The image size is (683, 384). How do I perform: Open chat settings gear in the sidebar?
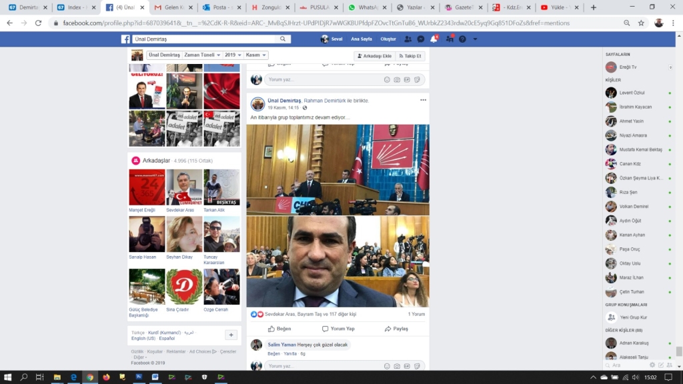(652, 365)
